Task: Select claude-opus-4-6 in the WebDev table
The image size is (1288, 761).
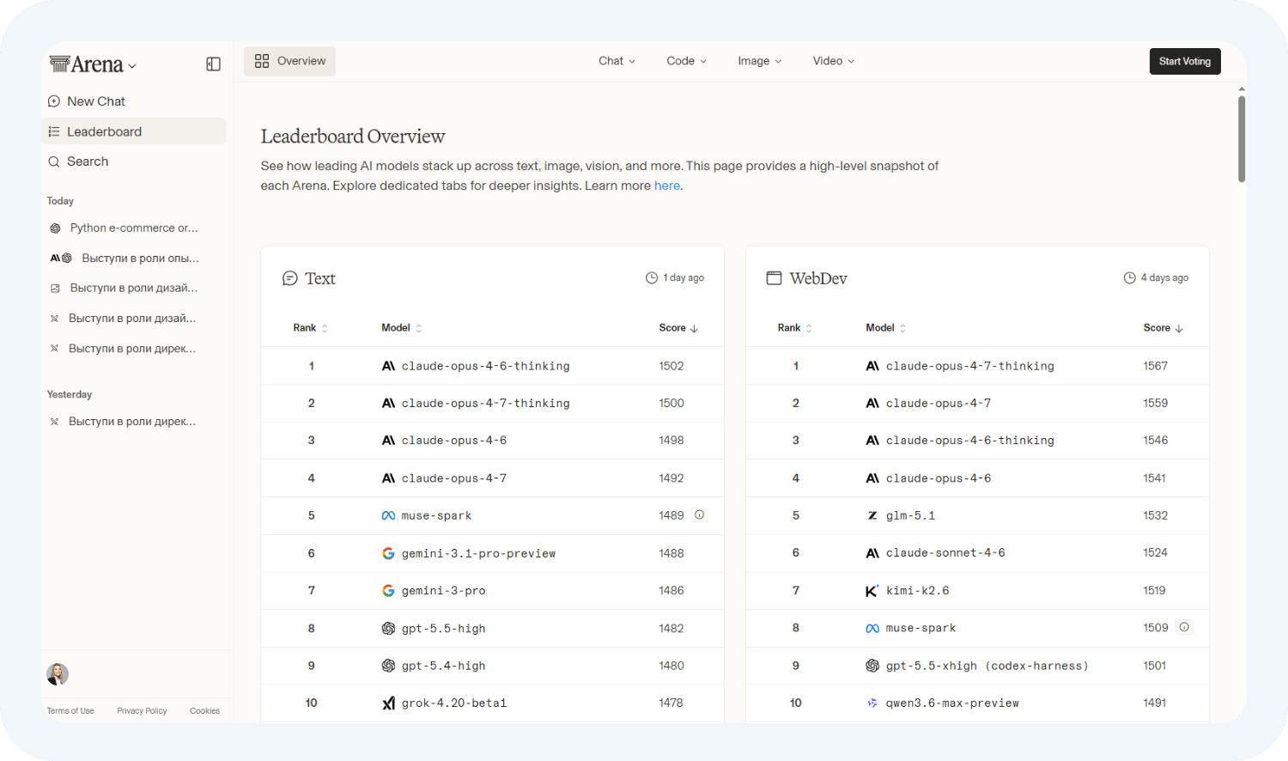Action: pos(939,478)
